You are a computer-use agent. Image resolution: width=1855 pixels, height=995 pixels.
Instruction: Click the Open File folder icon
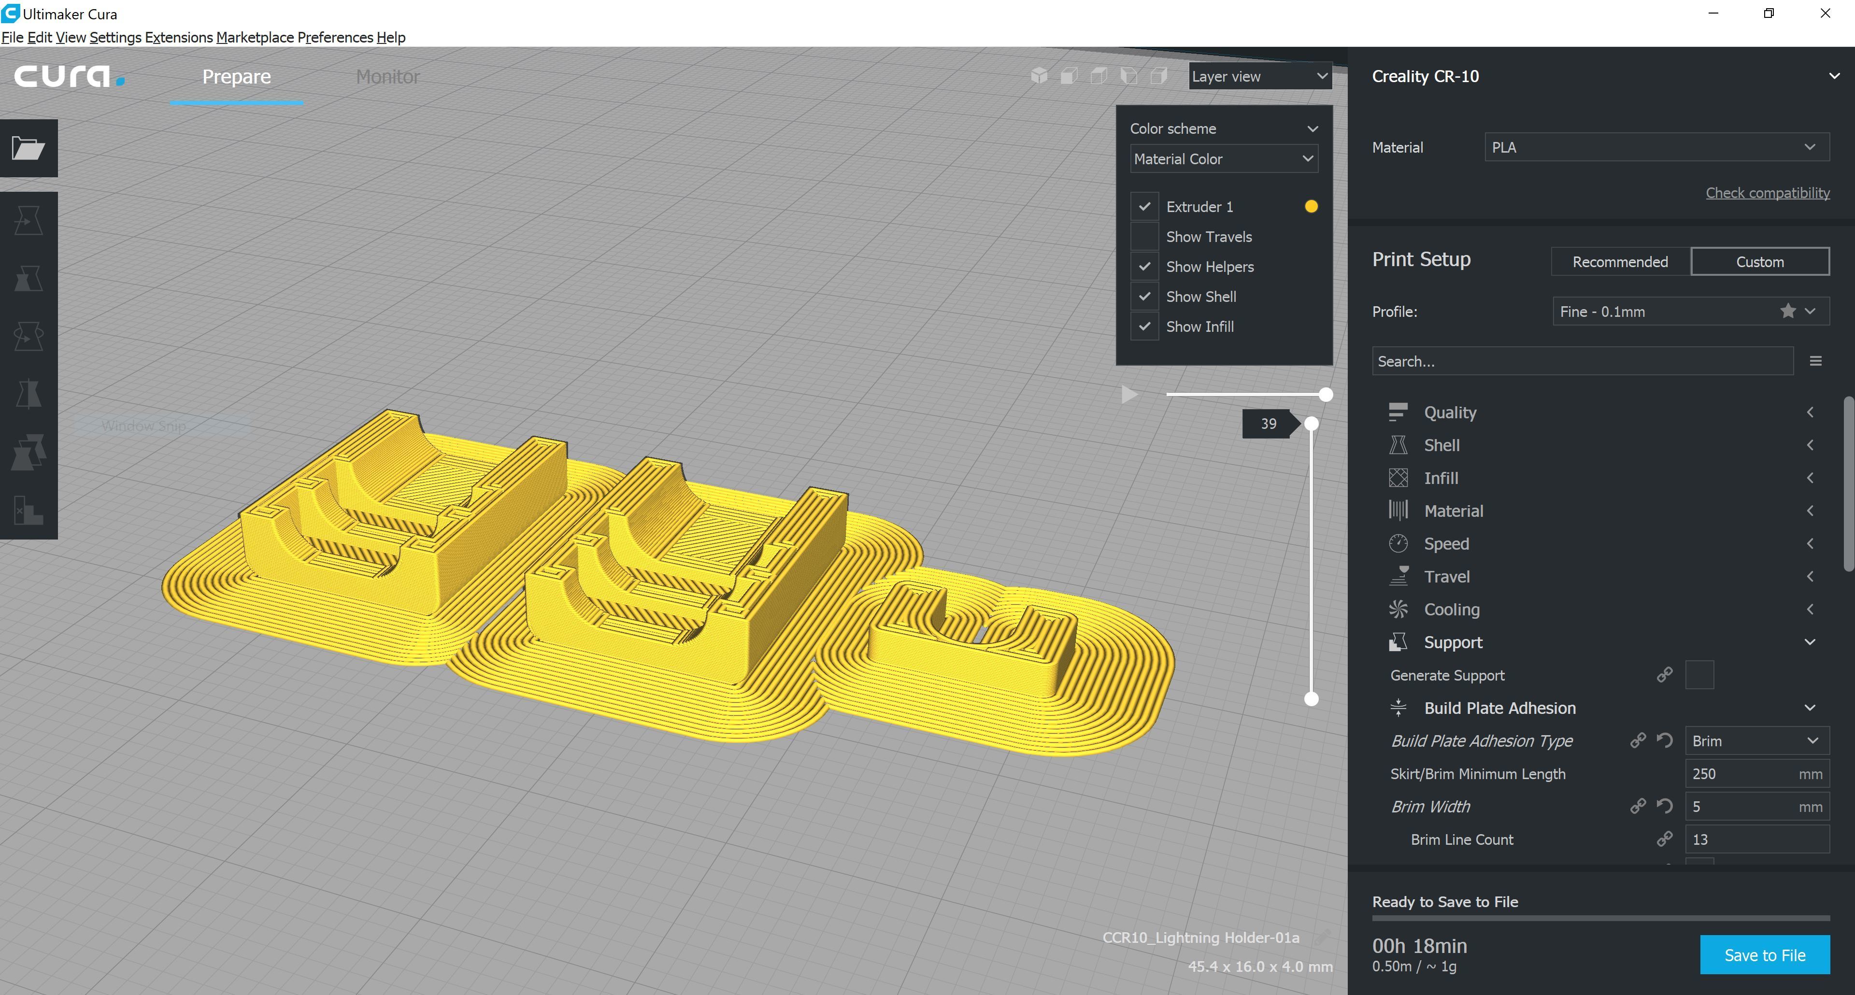[x=28, y=148]
